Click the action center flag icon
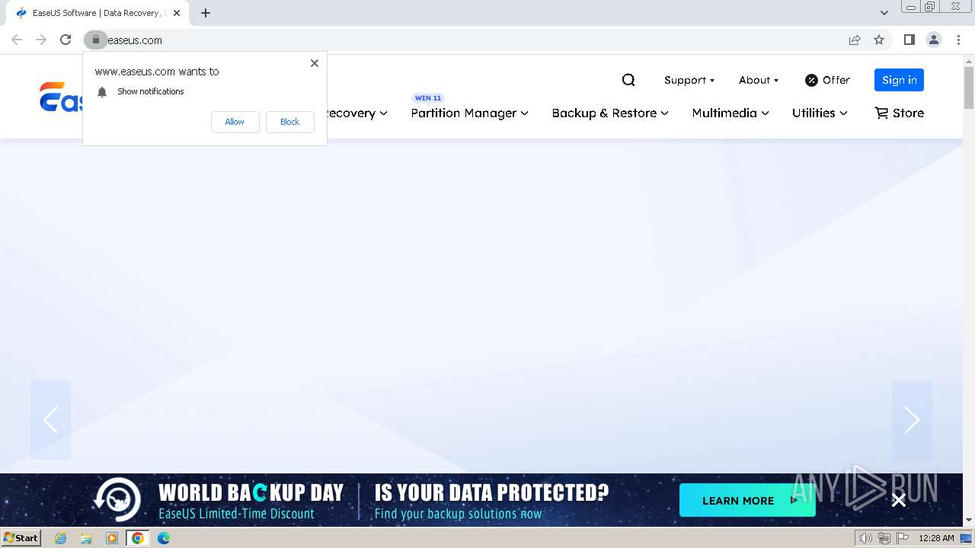 coord(902,538)
